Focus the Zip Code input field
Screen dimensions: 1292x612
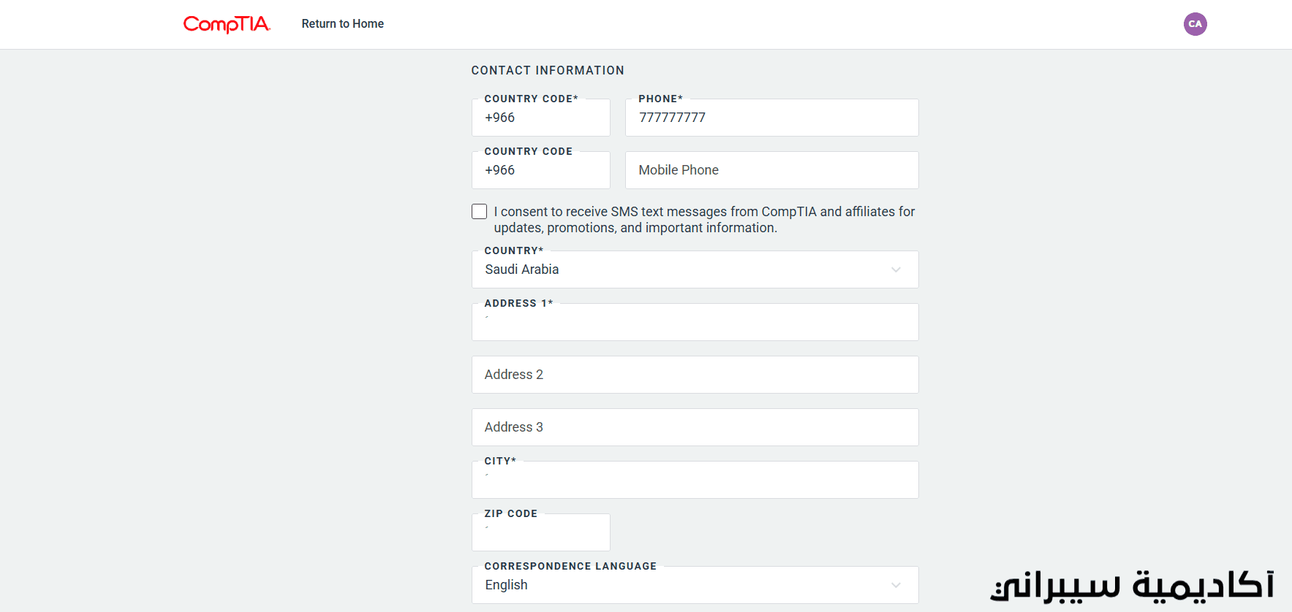[x=540, y=532]
